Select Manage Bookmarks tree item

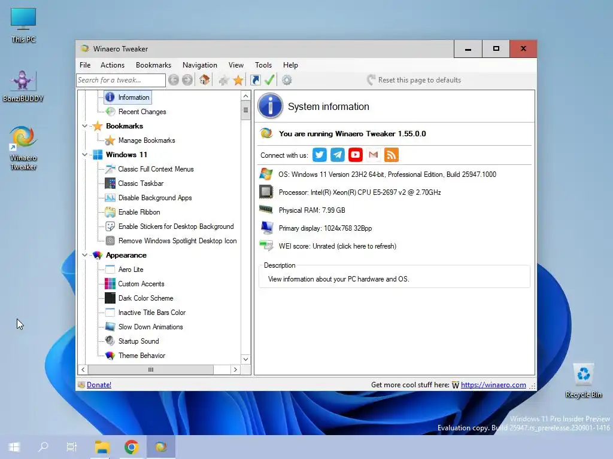click(x=147, y=140)
